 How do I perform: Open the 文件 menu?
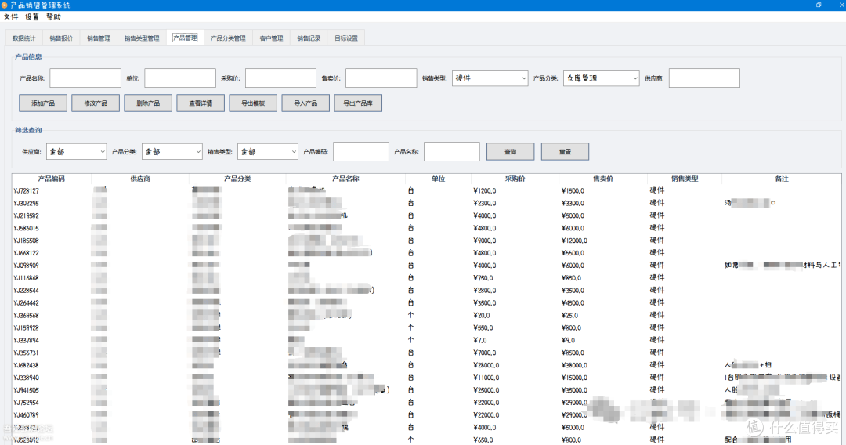[11, 16]
